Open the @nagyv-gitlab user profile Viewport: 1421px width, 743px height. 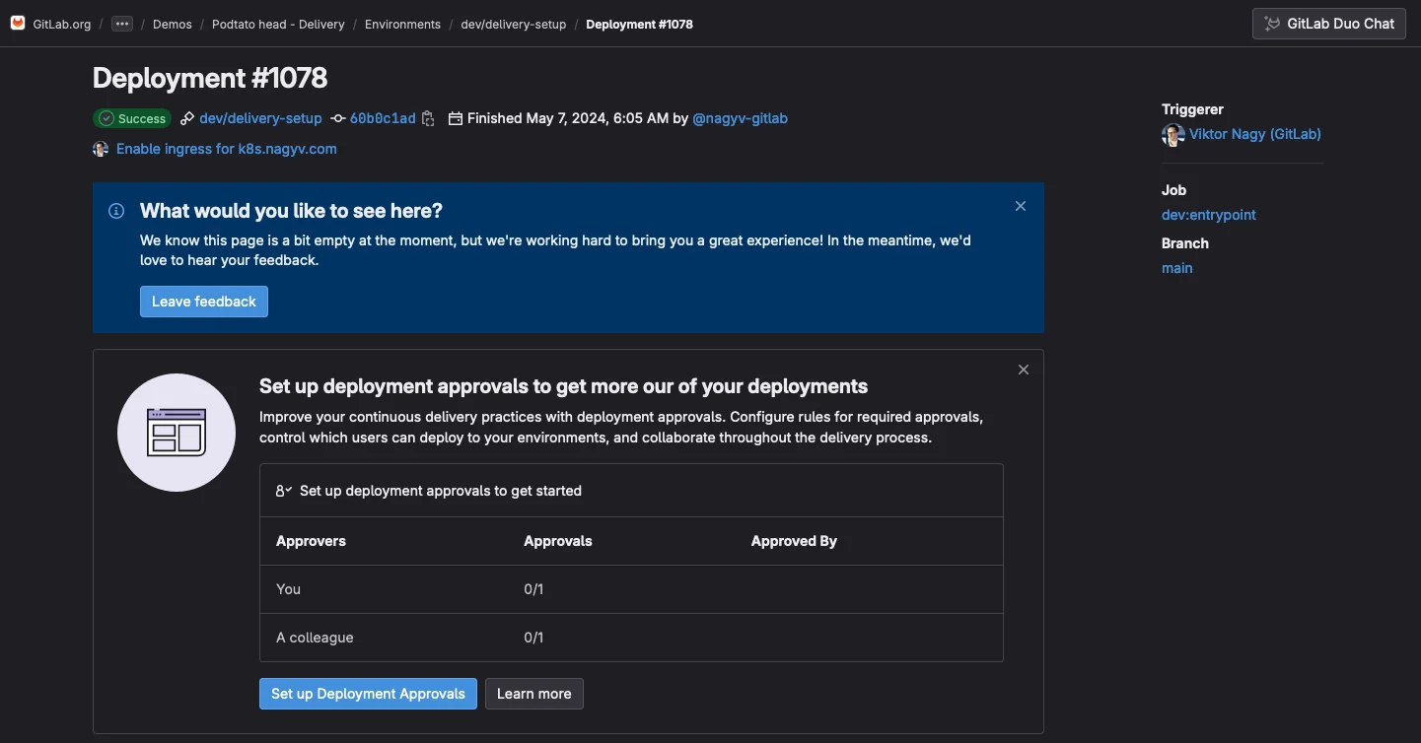tap(740, 118)
